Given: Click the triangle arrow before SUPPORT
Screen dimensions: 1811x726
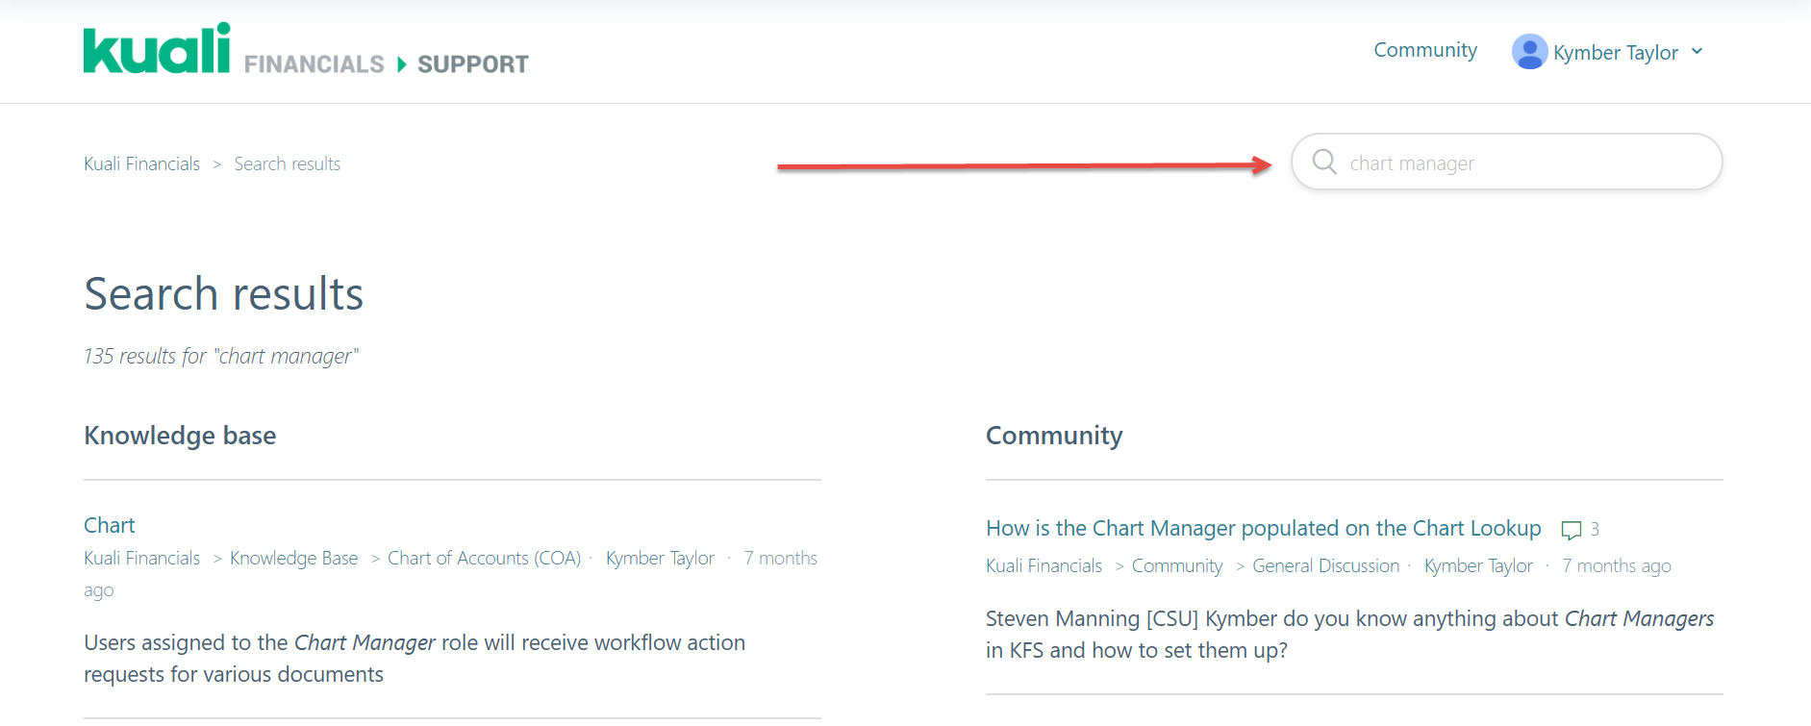Looking at the screenshot, I should point(402,64).
